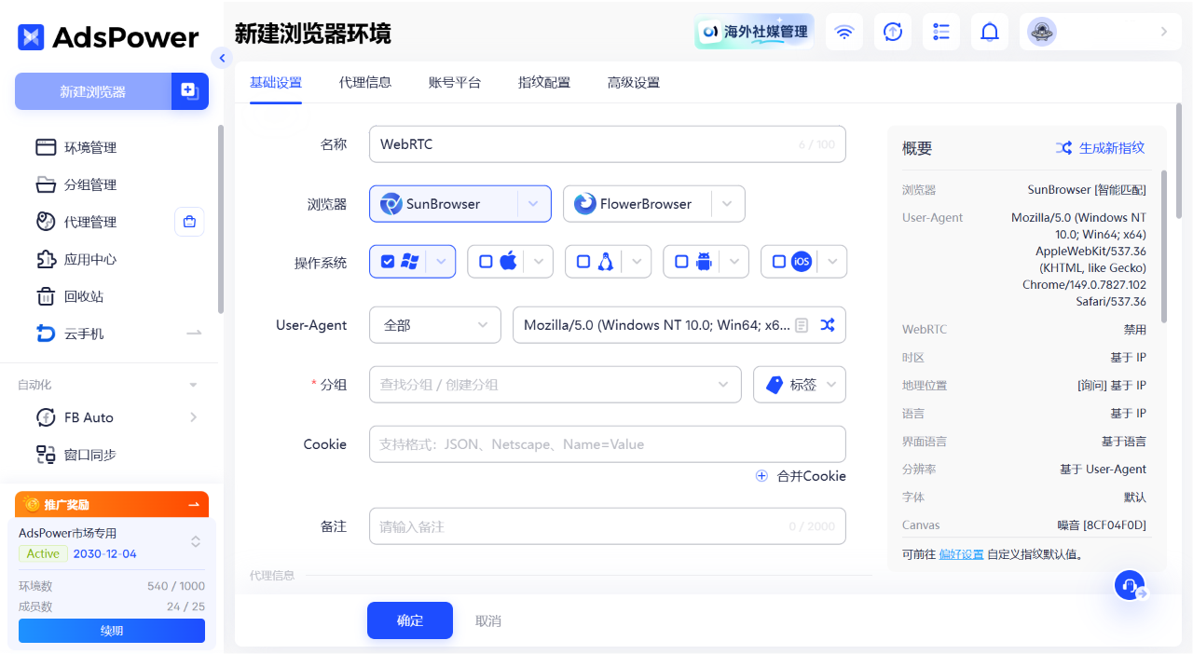Click the Wi-Fi network status icon

tap(844, 32)
